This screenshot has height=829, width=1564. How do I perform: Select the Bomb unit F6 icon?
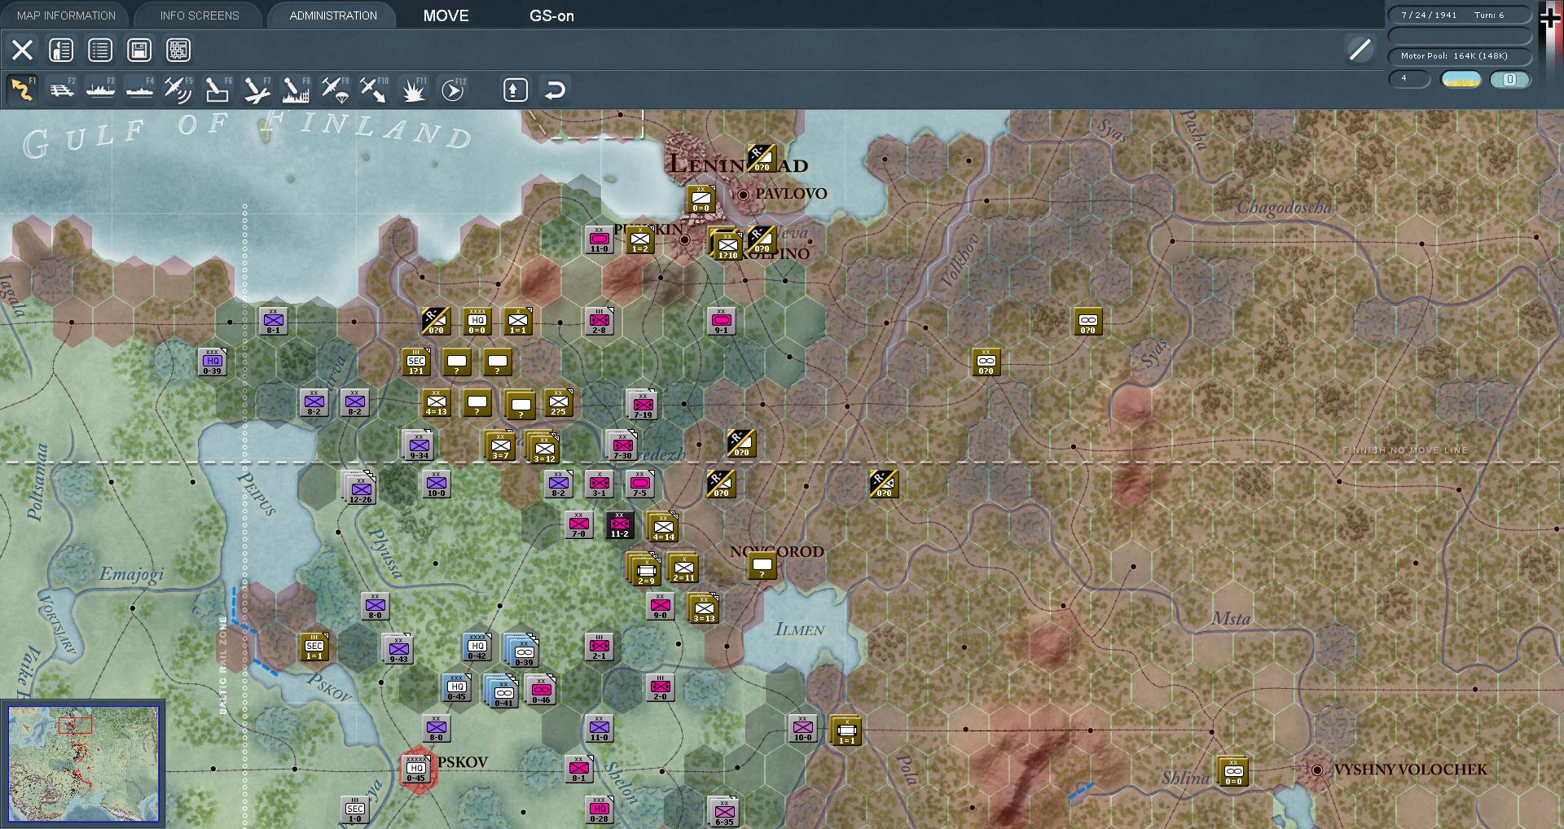pos(217,90)
